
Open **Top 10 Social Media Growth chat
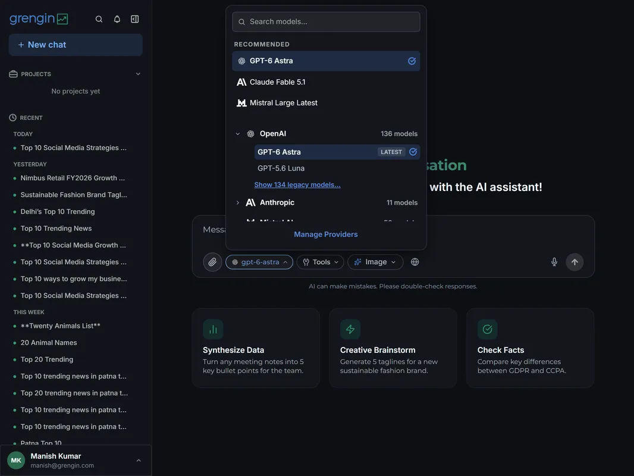pos(73,245)
